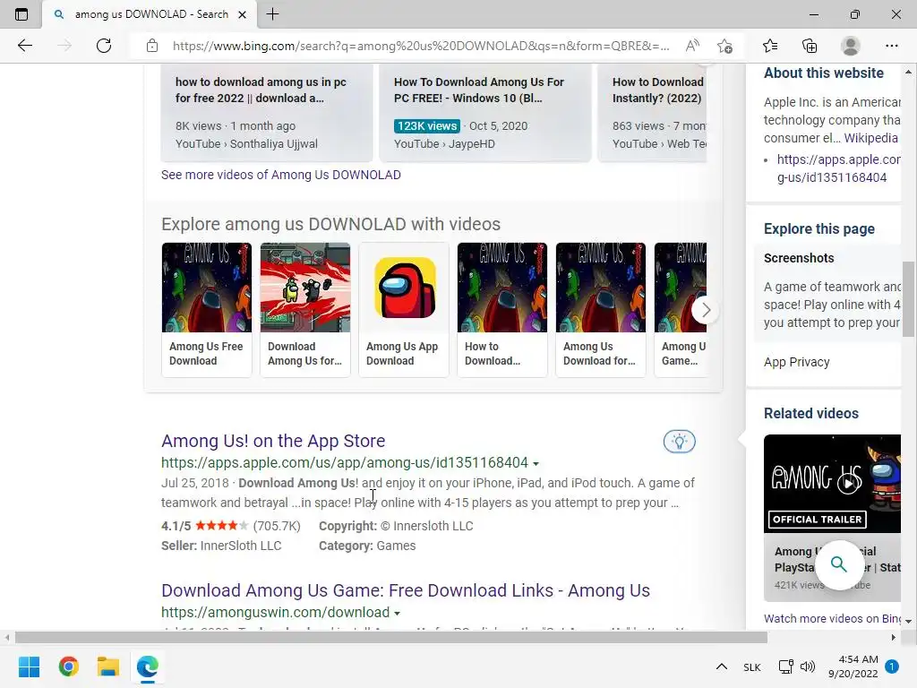This screenshot has width=917, height=688.
Task: Open clock showing 4:54 AM
Action: [853, 666]
